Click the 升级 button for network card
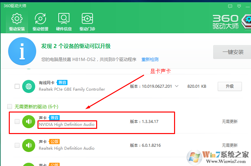The width and height of the screenshot is (251, 166). (x=229, y=86)
